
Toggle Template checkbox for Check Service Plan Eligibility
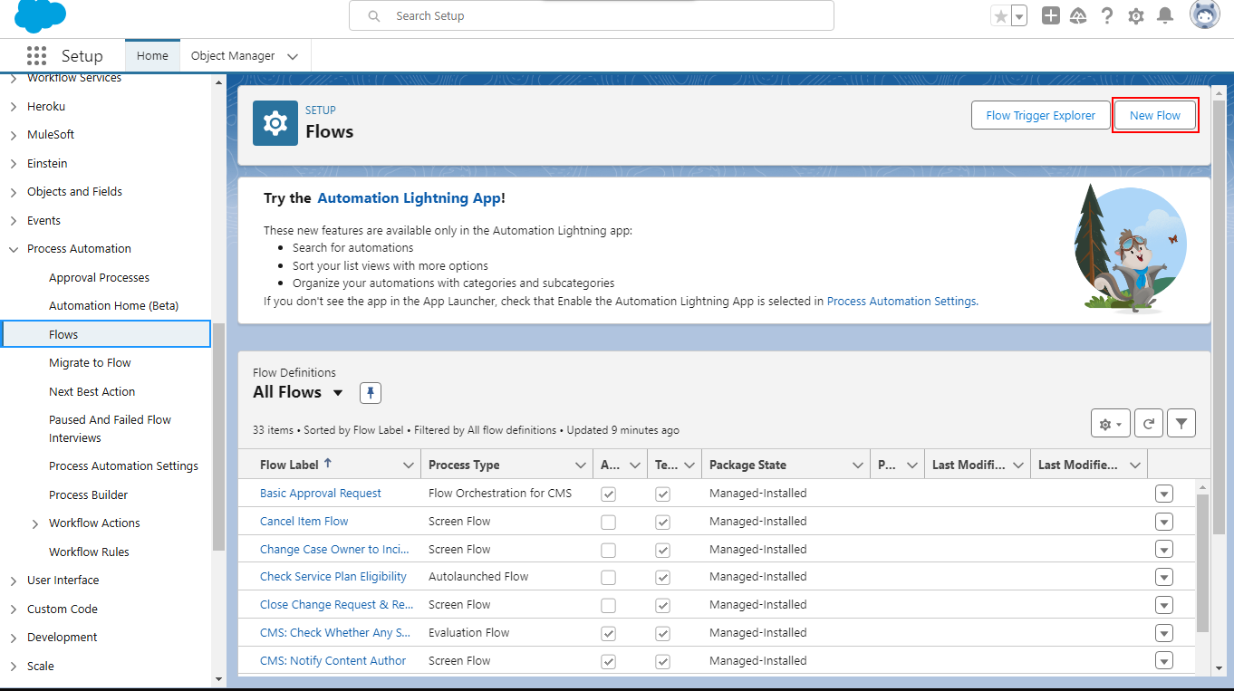pyautogui.click(x=663, y=578)
